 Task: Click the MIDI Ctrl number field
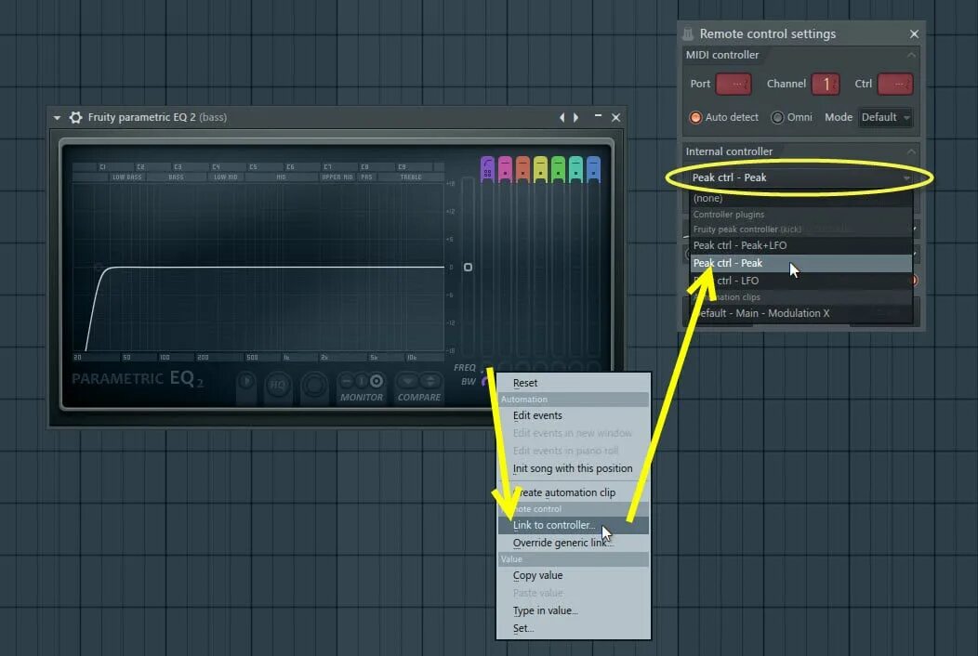(x=895, y=84)
